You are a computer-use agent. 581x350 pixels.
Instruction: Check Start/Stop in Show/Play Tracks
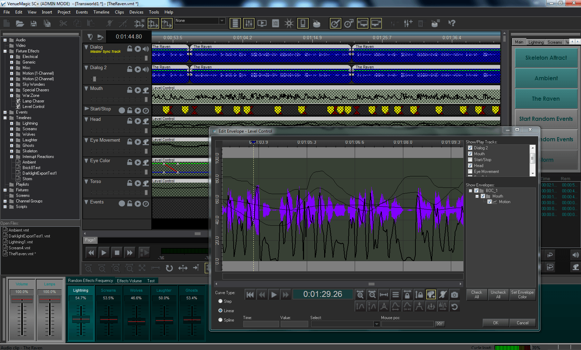470,160
